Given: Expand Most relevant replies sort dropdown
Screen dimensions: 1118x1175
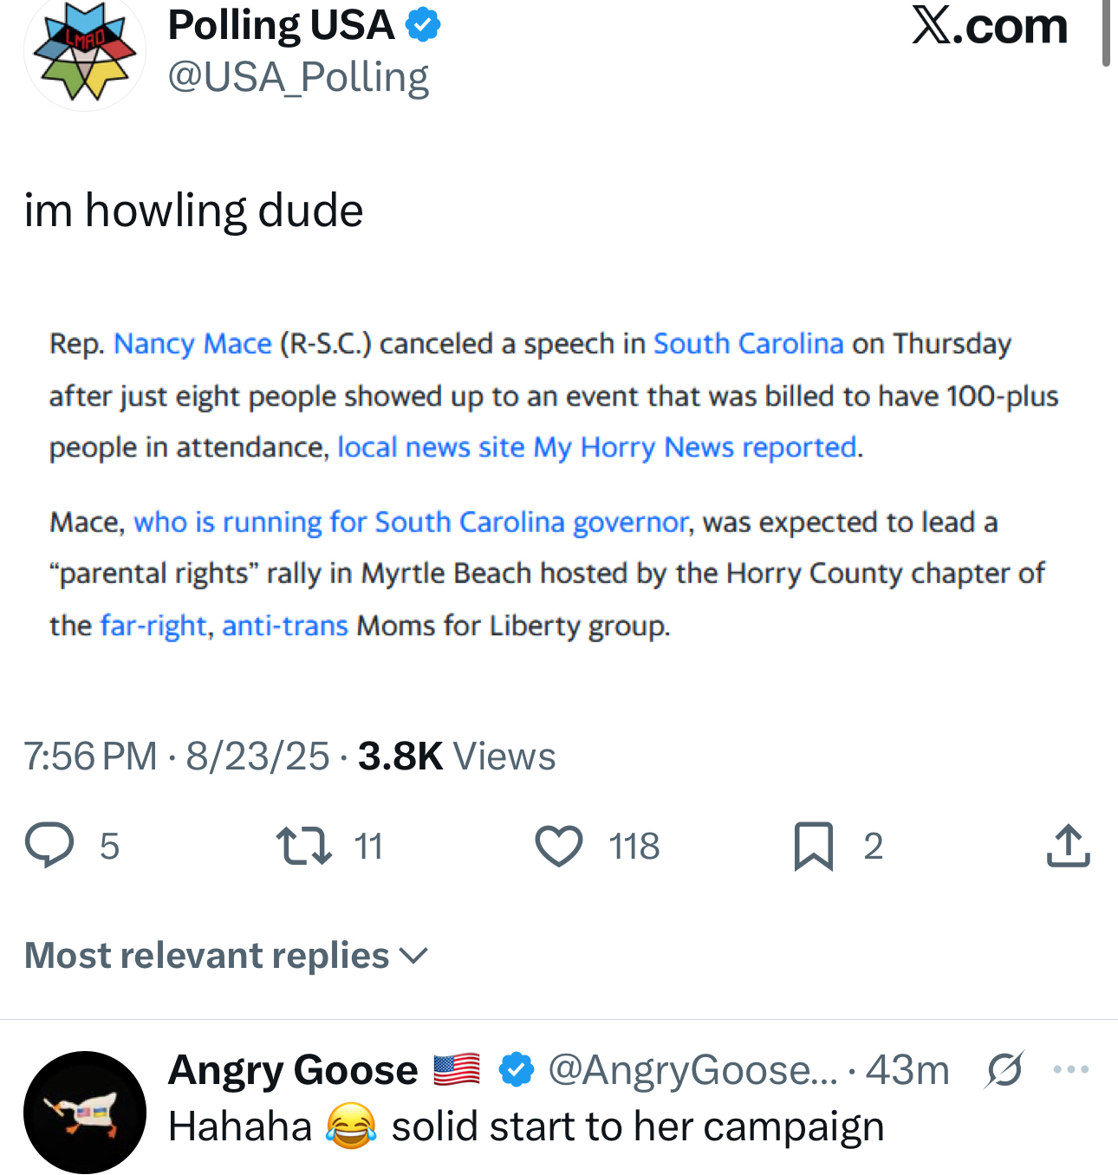Looking at the screenshot, I should (x=226, y=955).
